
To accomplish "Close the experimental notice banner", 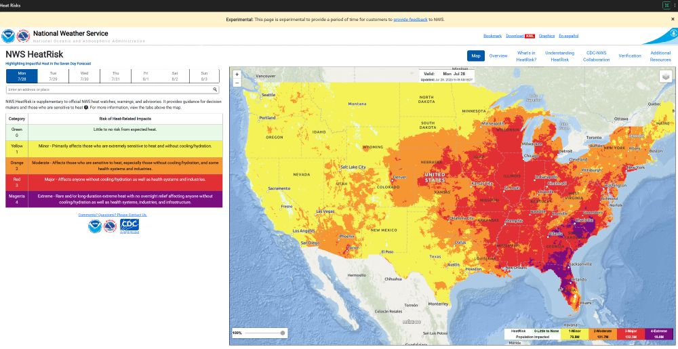I will [x=673, y=19].
